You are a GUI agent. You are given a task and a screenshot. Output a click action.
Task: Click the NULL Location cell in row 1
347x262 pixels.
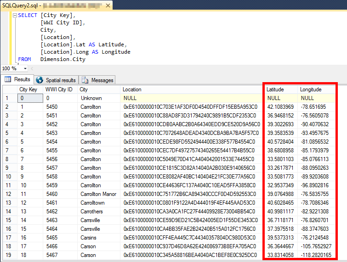pos(192,98)
